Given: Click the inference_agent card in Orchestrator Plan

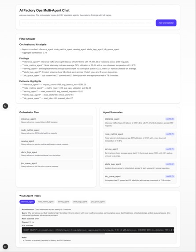Looking at the screenshot, I should pos(56,121).
